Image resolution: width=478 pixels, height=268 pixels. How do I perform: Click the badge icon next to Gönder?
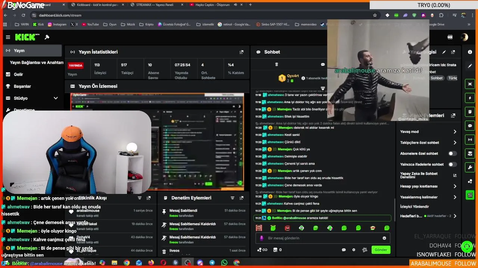pyautogui.click(x=364, y=250)
